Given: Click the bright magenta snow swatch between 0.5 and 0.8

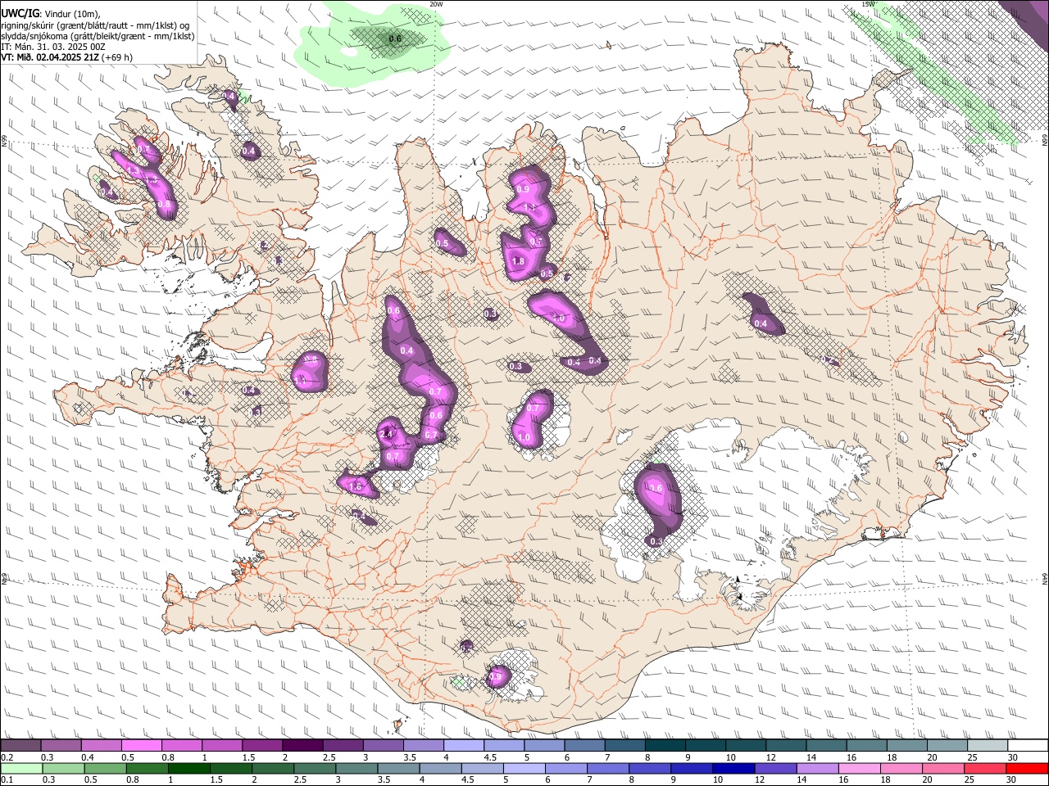Looking at the screenshot, I should coord(141,745).
